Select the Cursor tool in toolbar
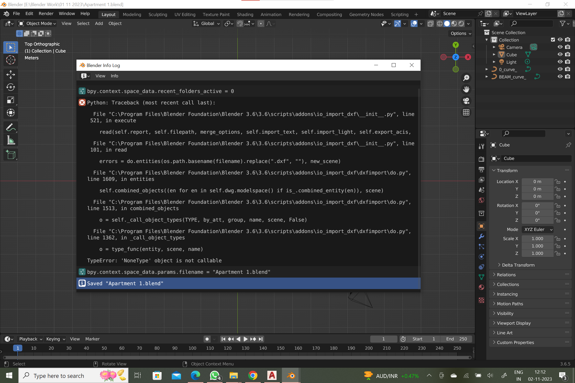575x383 pixels. (x=10, y=60)
